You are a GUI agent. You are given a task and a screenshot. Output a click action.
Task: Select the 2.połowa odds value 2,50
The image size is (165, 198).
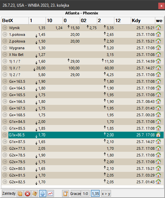pyautogui.click(x=110, y=41)
